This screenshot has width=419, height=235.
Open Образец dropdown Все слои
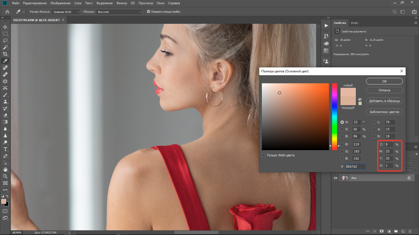(119, 12)
